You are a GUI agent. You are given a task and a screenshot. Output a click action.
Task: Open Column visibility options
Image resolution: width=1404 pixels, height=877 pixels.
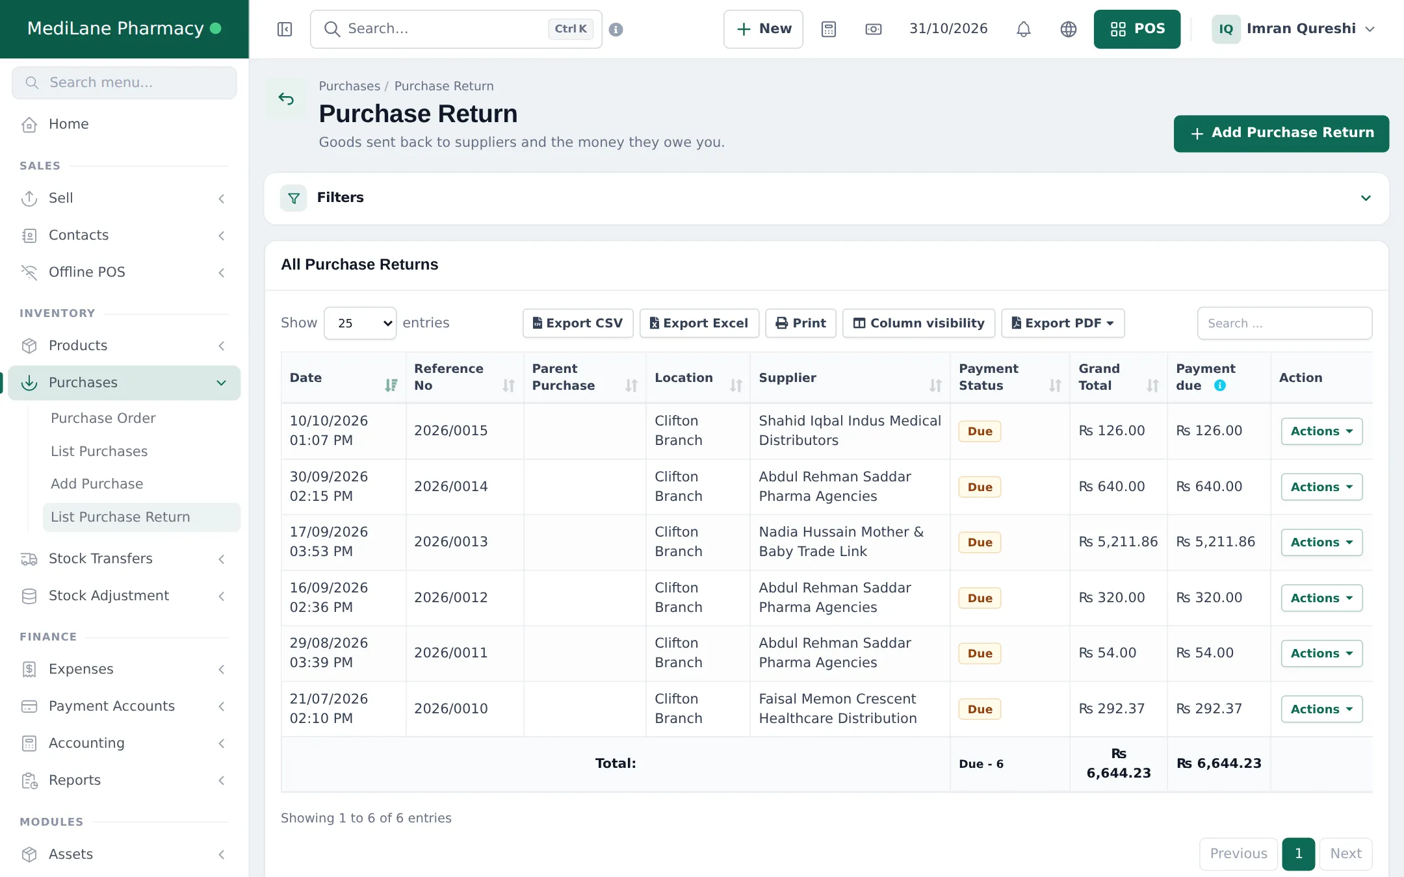[x=918, y=323]
